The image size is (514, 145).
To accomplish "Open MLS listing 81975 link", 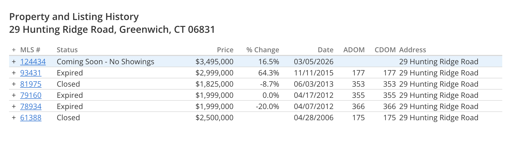I will tap(31, 84).
